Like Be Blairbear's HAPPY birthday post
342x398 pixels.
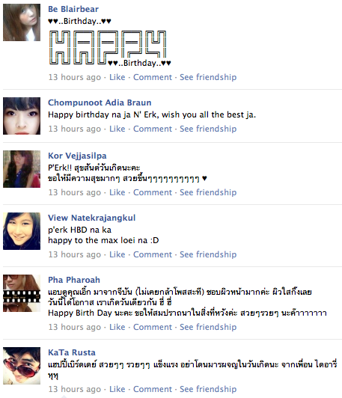(117, 77)
